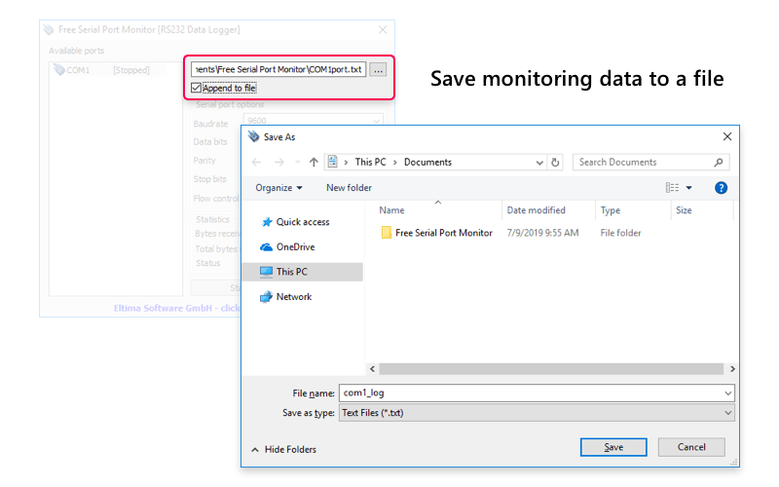Open the Organize menu
The width and height of the screenshot is (779, 487).
click(x=278, y=188)
